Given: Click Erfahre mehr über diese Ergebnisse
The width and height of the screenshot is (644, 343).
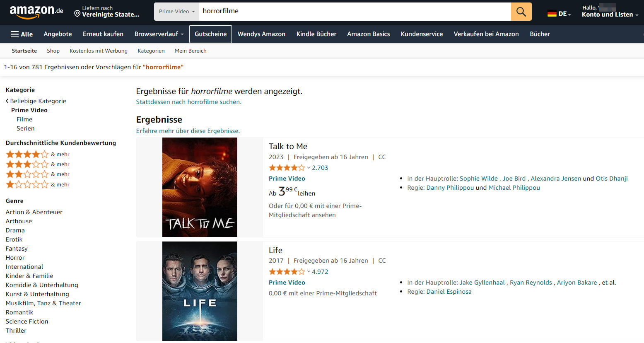Looking at the screenshot, I should coord(188,131).
